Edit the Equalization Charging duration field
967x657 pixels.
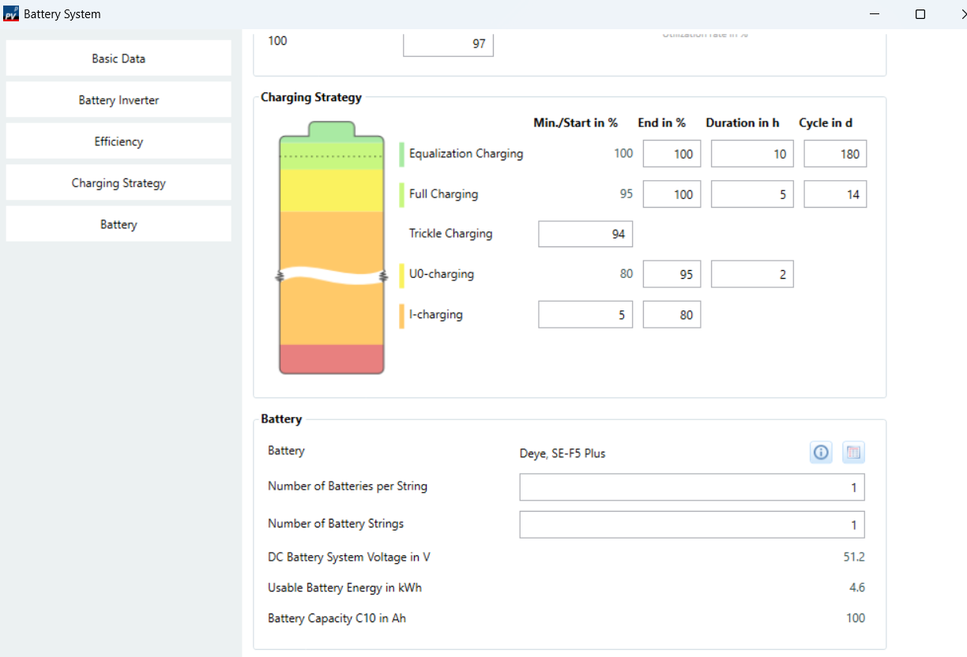point(752,154)
